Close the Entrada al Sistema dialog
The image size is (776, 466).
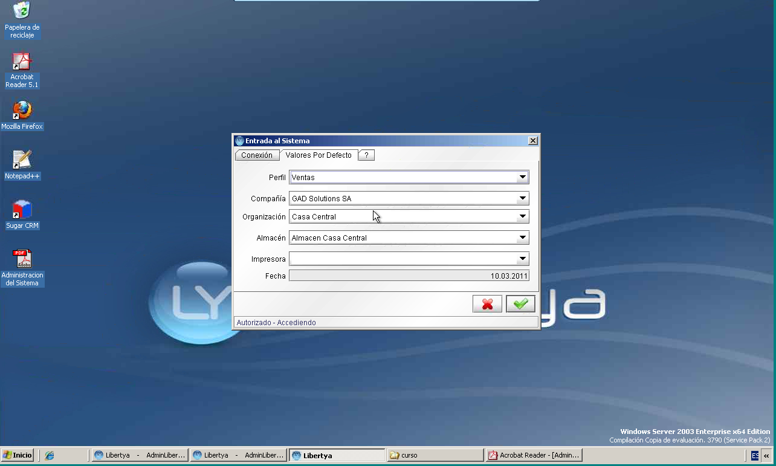(x=532, y=141)
